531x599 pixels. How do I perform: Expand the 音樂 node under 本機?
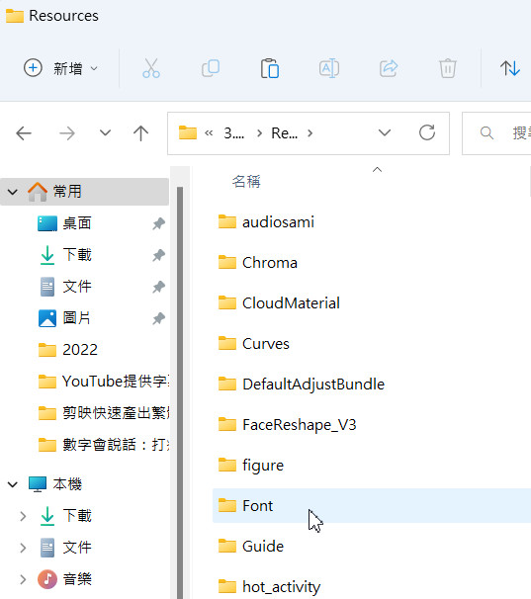[23, 579]
